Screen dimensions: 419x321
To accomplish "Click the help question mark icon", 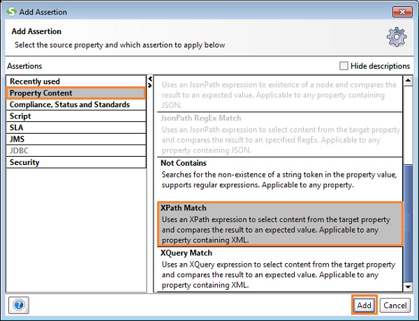I will pyautogui.click(x=18, y=305).
